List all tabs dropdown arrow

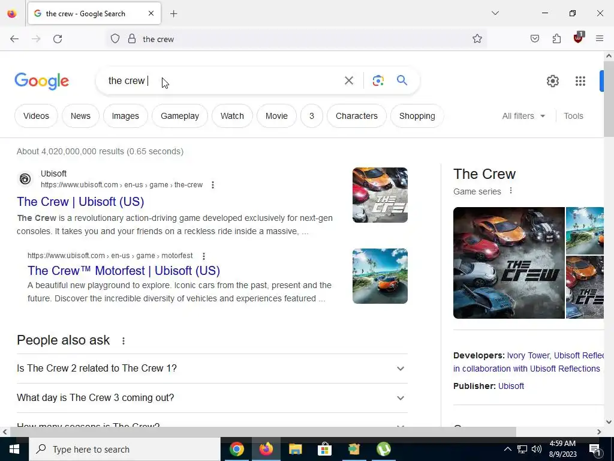[x=495, y=13]
